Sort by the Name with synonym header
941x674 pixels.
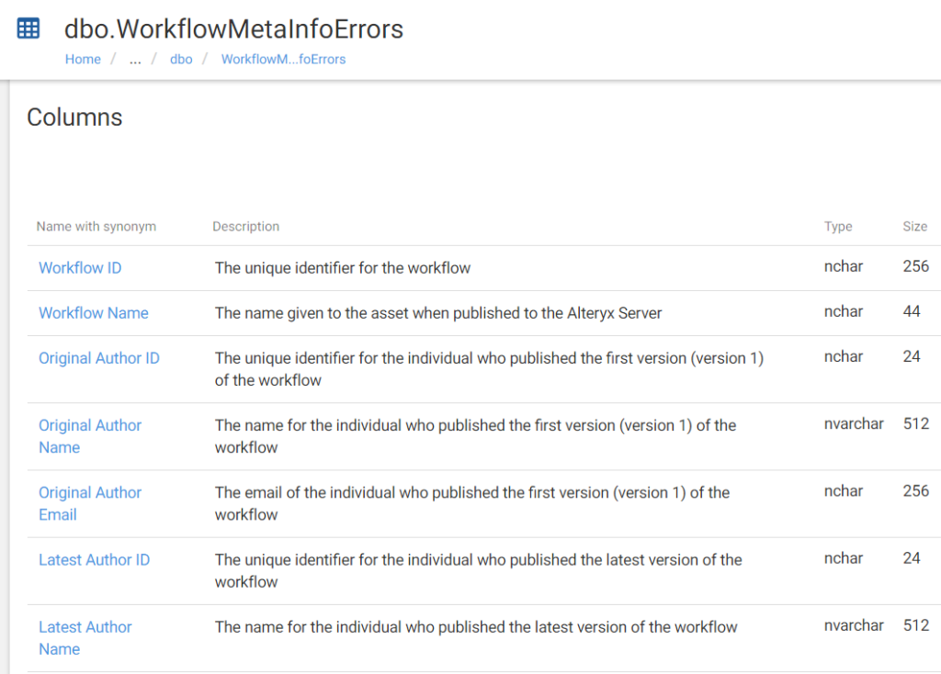coord(96,227)
